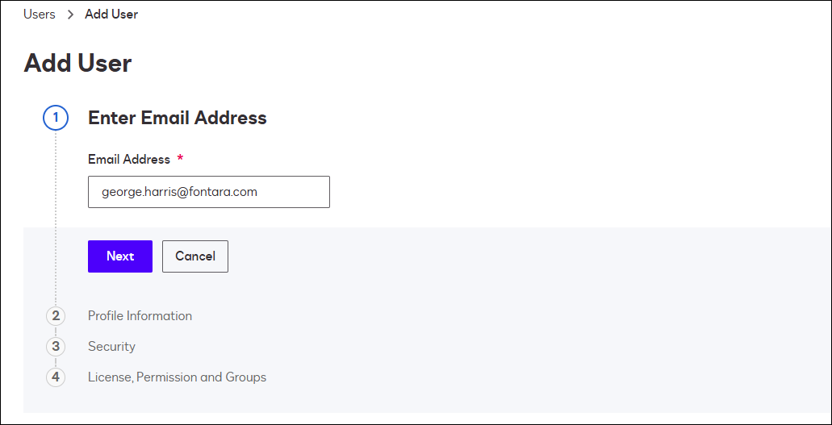This screenshot has height=425, width=832.
Task: Click the connector between steps 3 and 4
Action: click(56, 362)
